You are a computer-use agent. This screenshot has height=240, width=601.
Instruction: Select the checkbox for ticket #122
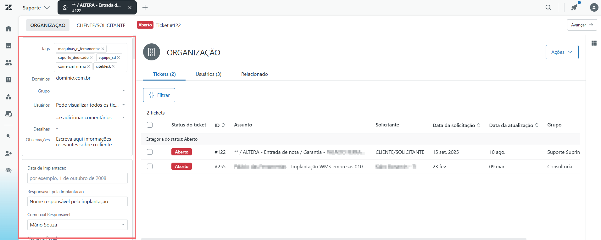pos(150,152)
